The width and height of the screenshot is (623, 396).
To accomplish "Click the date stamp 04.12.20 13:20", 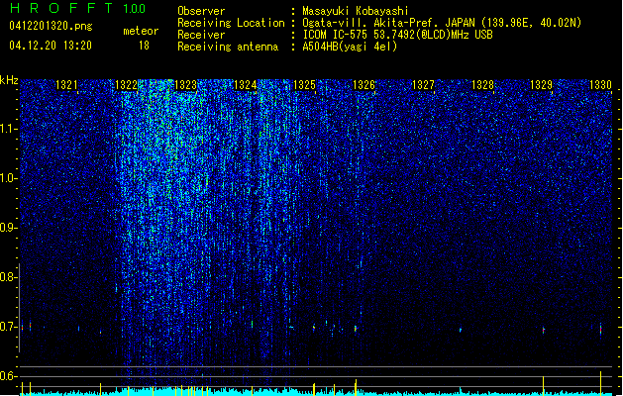I will (x=51, y=46).
